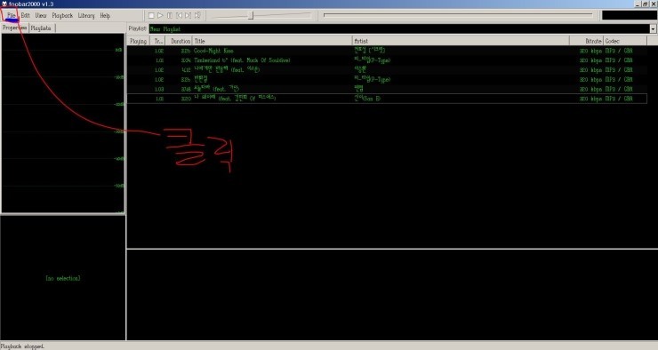Start playback with the Play button

click(160, 15)
